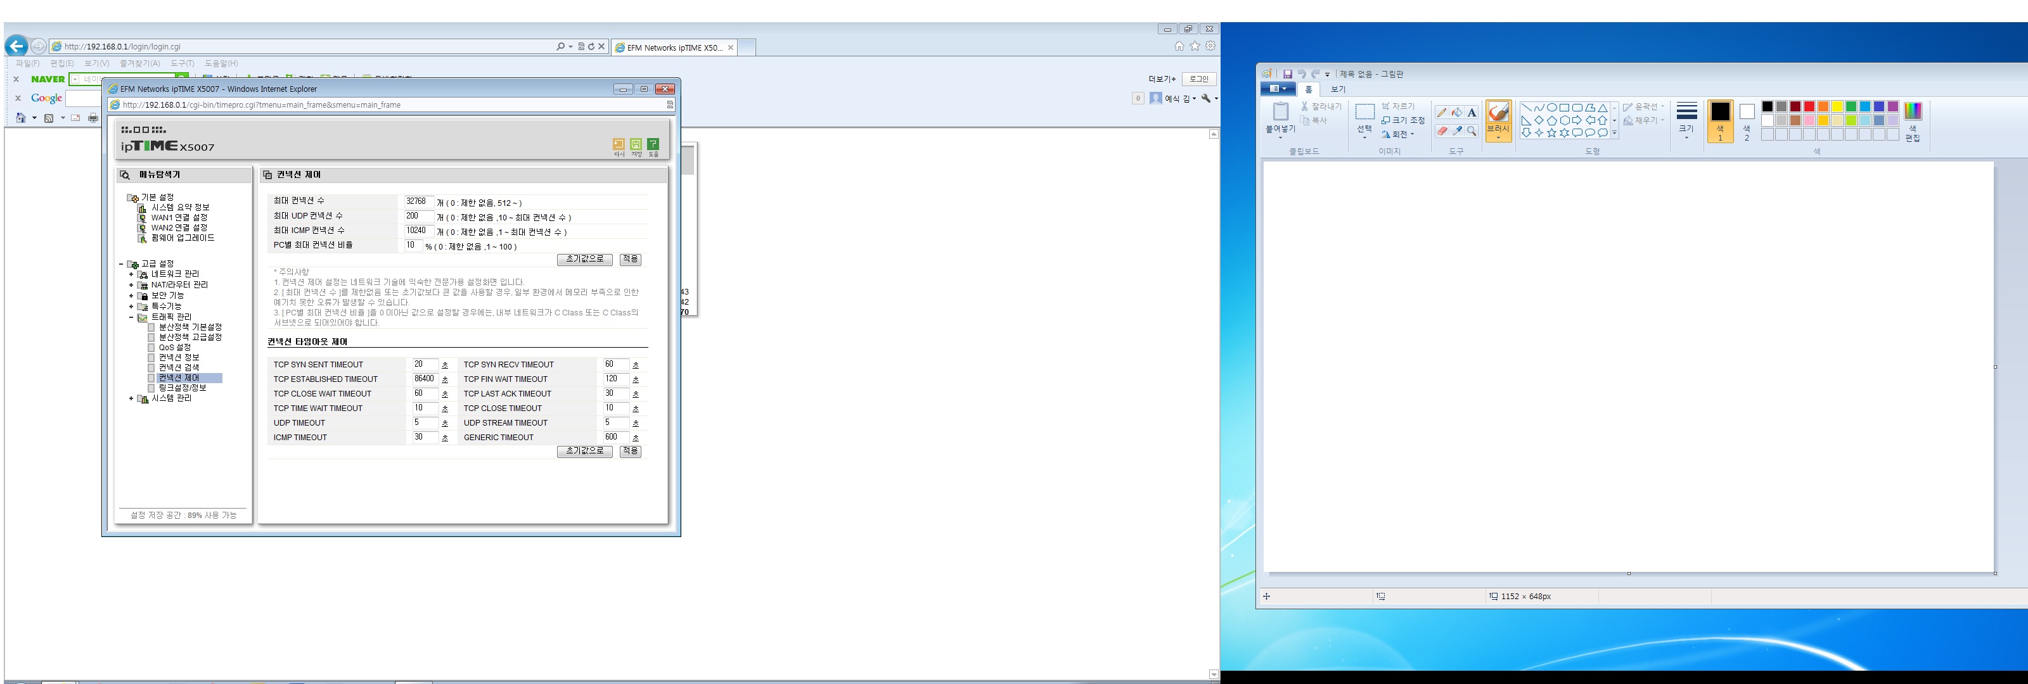
Task: Open the 도구(T) menu in Internet Explorer
Action: [x=182, y=63]
